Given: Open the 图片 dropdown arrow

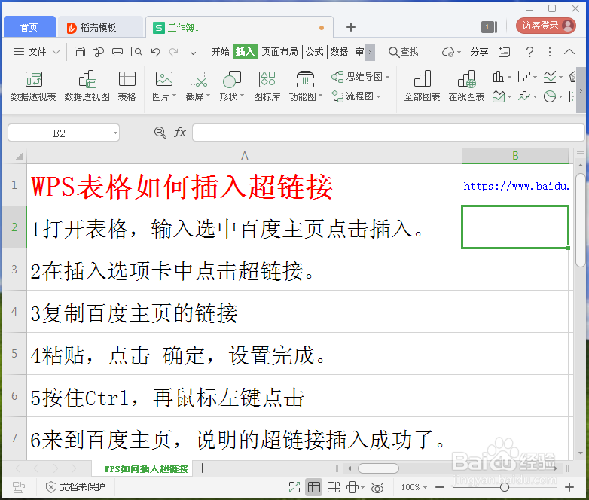Looking at the screenshot, I should pyautogui.click(x=174, y=96).
